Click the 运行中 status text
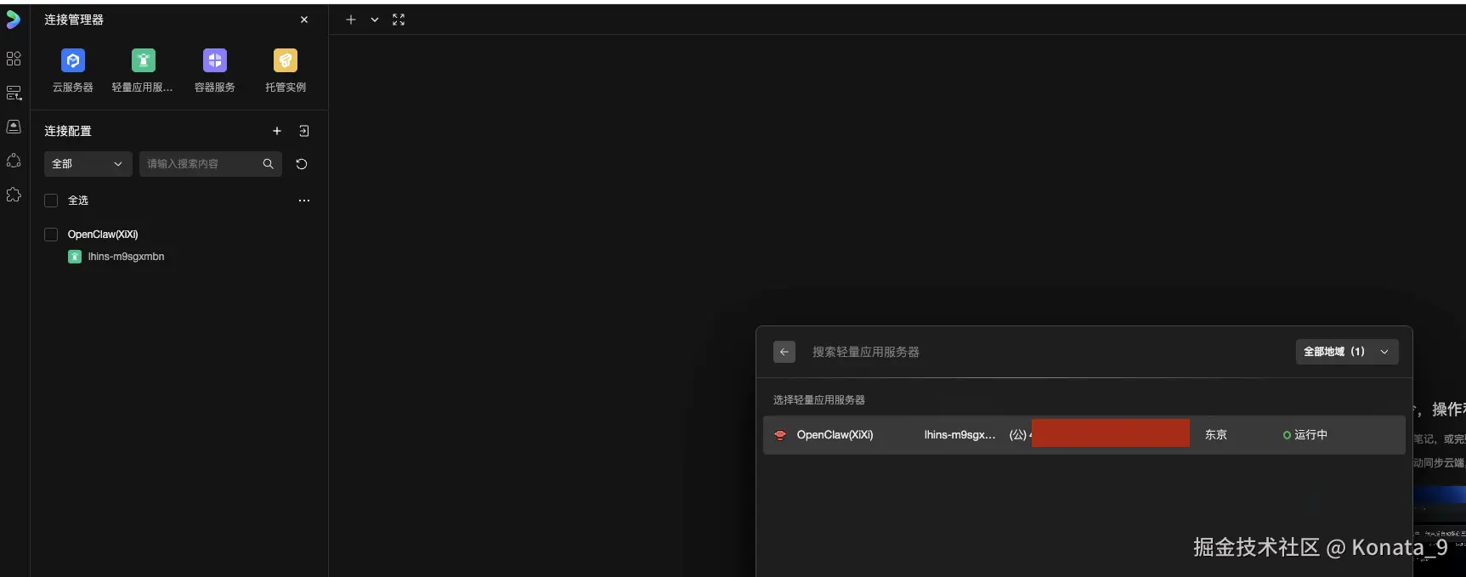Image resolution: width=1466 pixels, height=577 pixels. click(1310, 435)
